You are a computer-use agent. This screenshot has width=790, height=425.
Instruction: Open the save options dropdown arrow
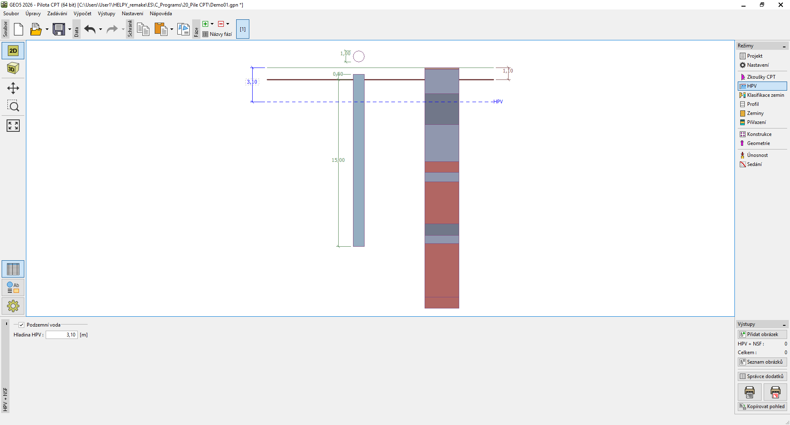[70, 29]
